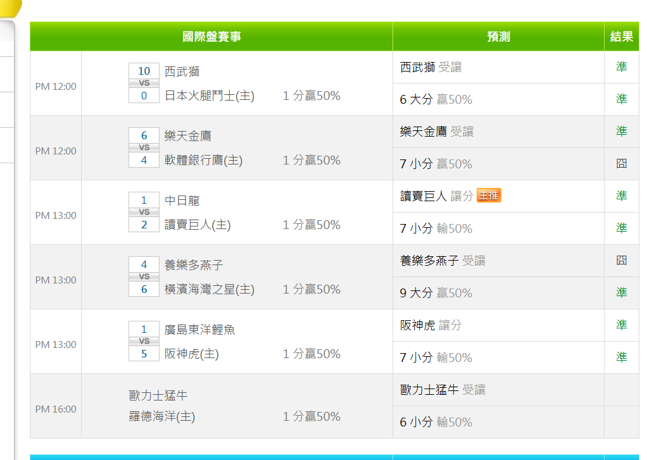Click the 準 result for 樂天金鷹 受讓

[622, 131]
